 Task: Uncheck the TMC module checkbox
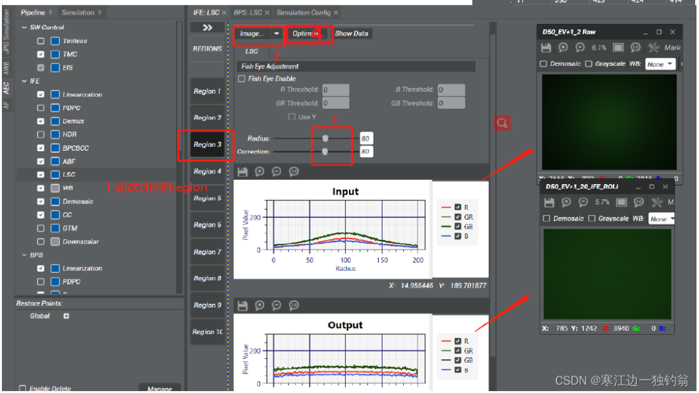(x=41, y=54)
